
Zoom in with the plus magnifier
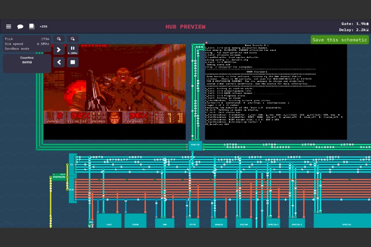tap(58, 39)
